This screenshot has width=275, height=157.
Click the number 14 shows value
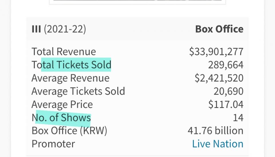(238, 118)
